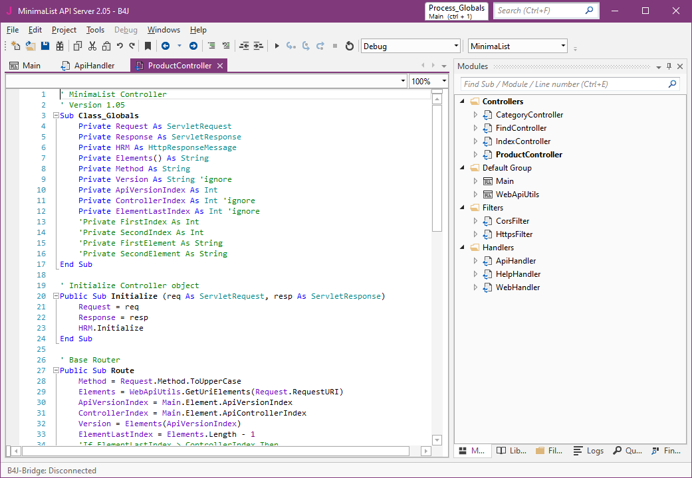The height and width of the screenshot is (478, 692).
Task: Toggle bookmark using the toolbar bookmark icon
Action: point(148,46)
